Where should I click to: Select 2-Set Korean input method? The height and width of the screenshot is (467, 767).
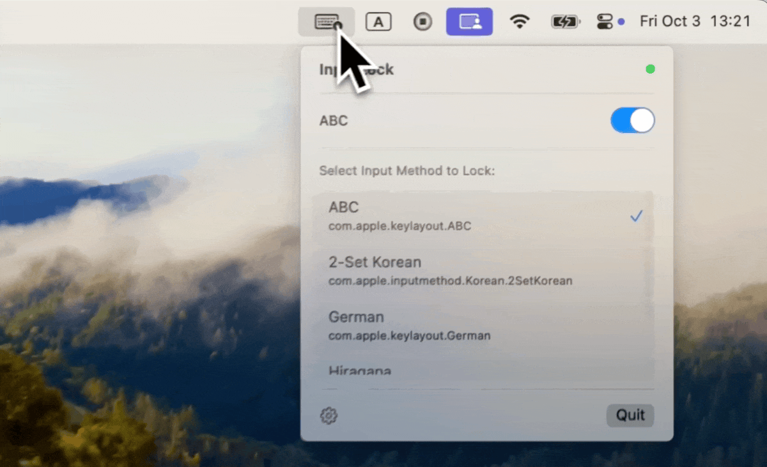[x=447, y=271]
